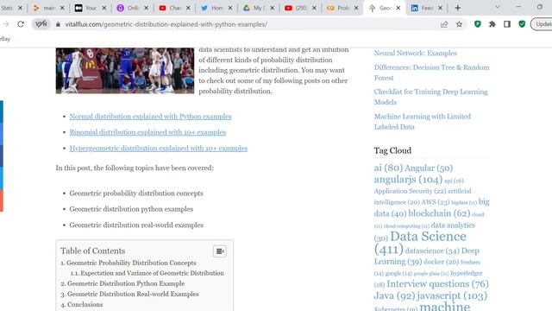The image size is (552, 311).
Task: Open the green shield extension icon
Action: (477, 24)
